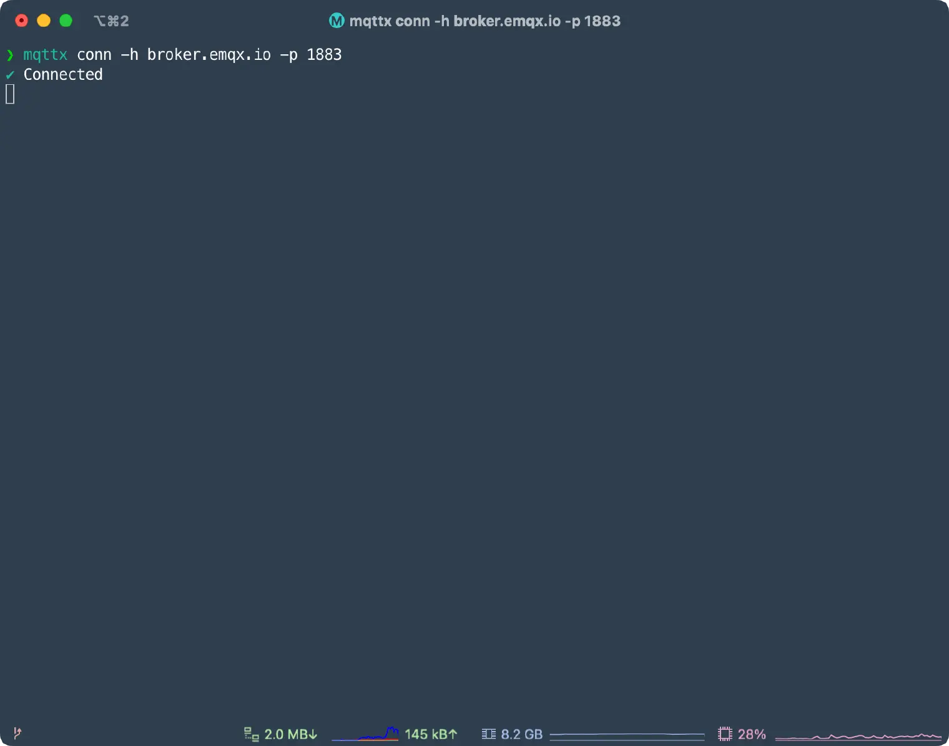Image resolution: width=949 pixels, height=746 pixels.
Task: Click 'broker.emqx.io' in the command line
Action: point(209,55)
